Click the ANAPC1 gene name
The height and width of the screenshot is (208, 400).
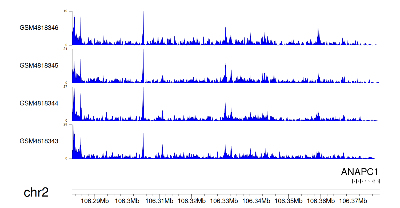coord(359,172)
